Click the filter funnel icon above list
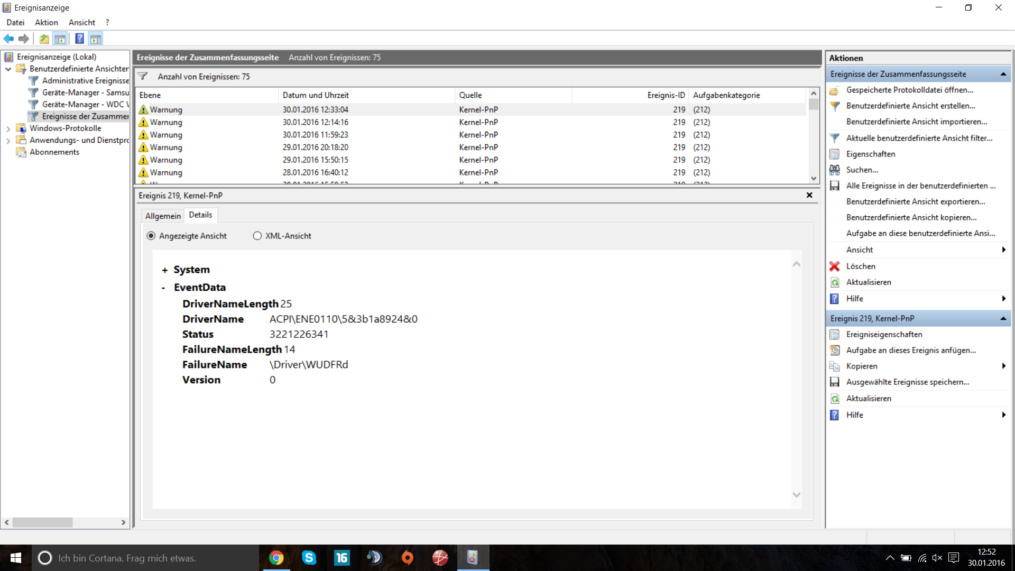1015x571 pixels. click(143, 77)
